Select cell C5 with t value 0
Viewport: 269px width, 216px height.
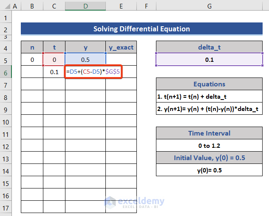click(54, 60)
